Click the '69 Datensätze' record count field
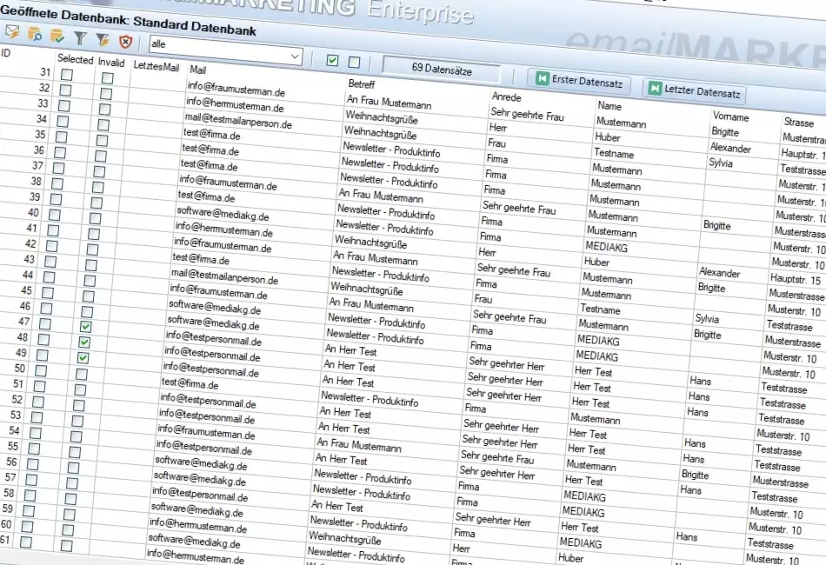The height and width of the screenshot is (565, 826). click(442, 69)
